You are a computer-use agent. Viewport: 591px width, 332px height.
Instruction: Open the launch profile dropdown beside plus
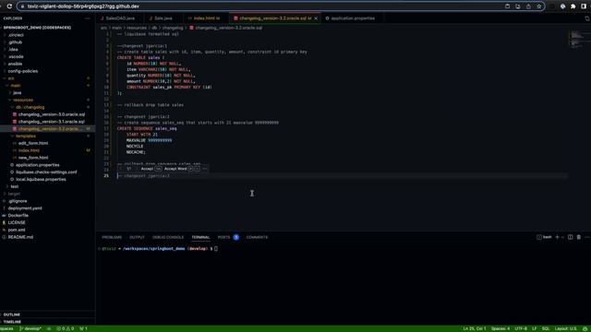coord(562,237)
